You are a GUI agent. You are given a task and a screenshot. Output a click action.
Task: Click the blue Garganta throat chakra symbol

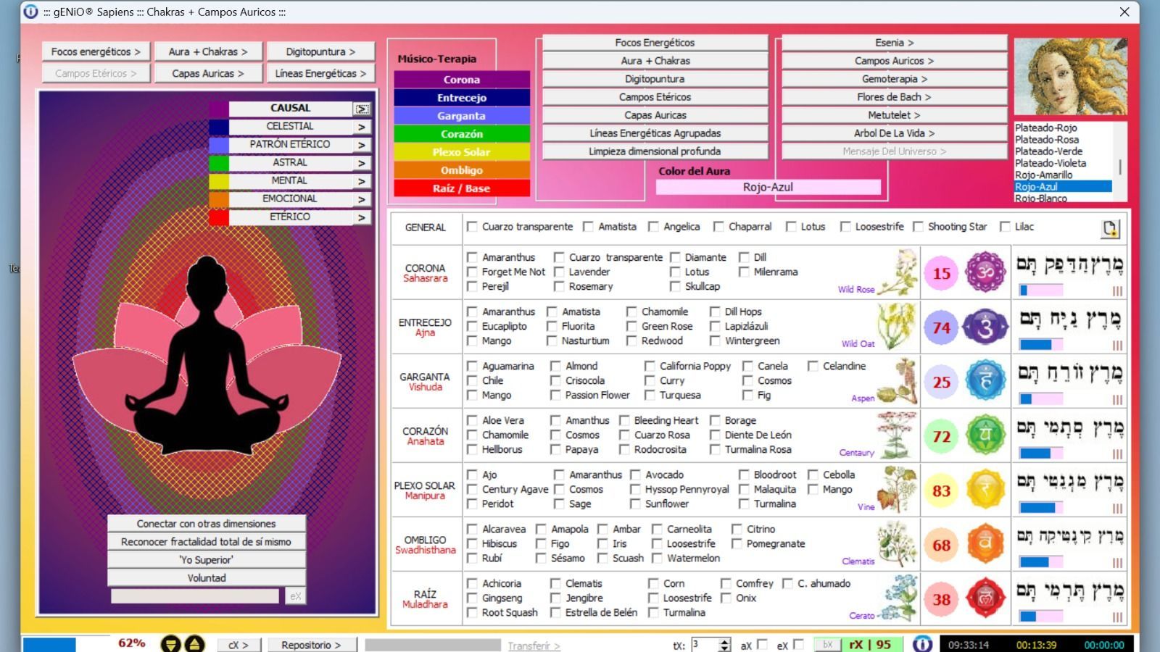click(x=985, y=381)
